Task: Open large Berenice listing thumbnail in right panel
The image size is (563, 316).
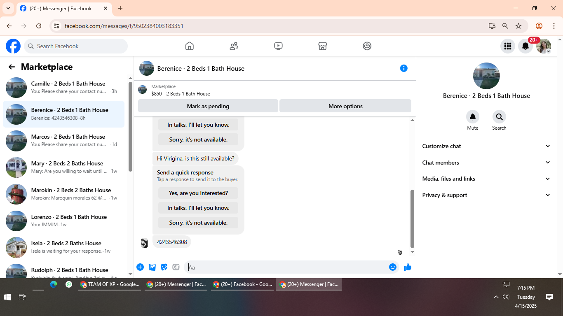Action: click(486, 76)
